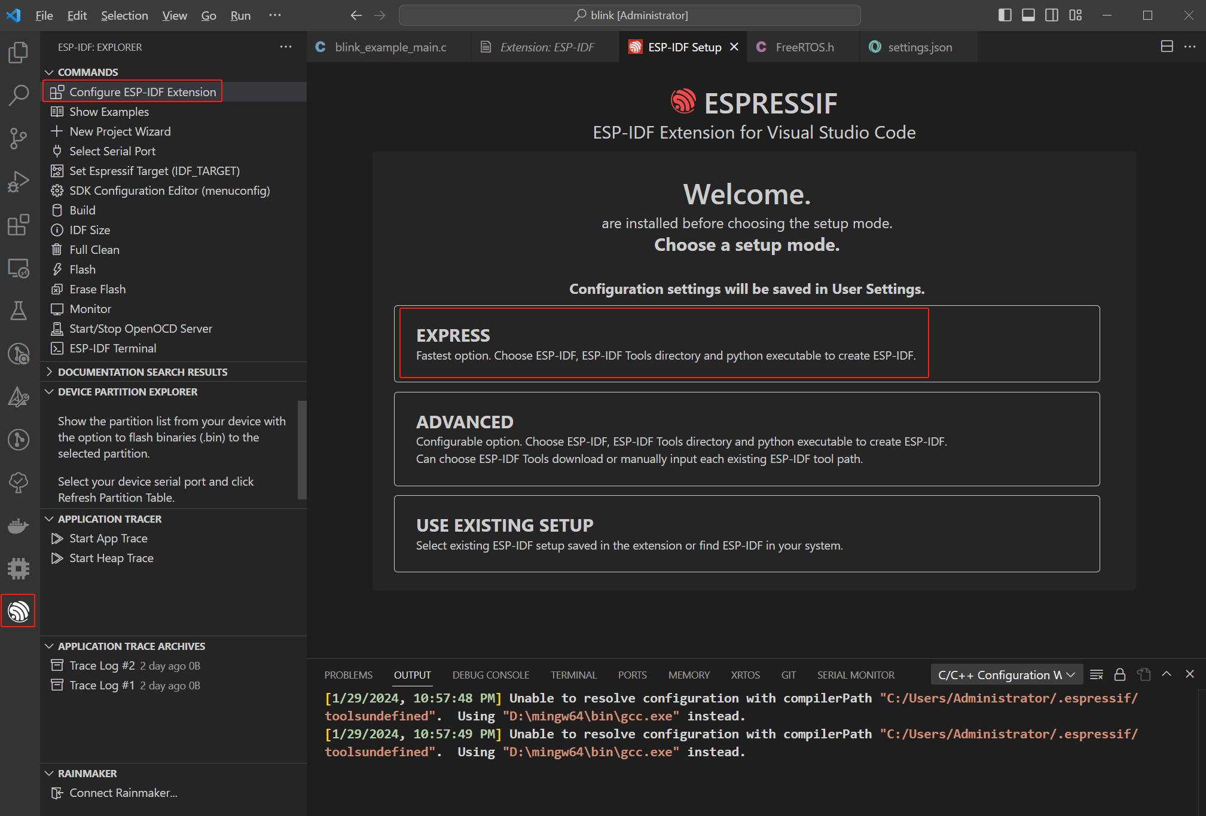Open the Explorer view in the activity bar
This screenshot has height=816, width=1206.
[19, 53]
